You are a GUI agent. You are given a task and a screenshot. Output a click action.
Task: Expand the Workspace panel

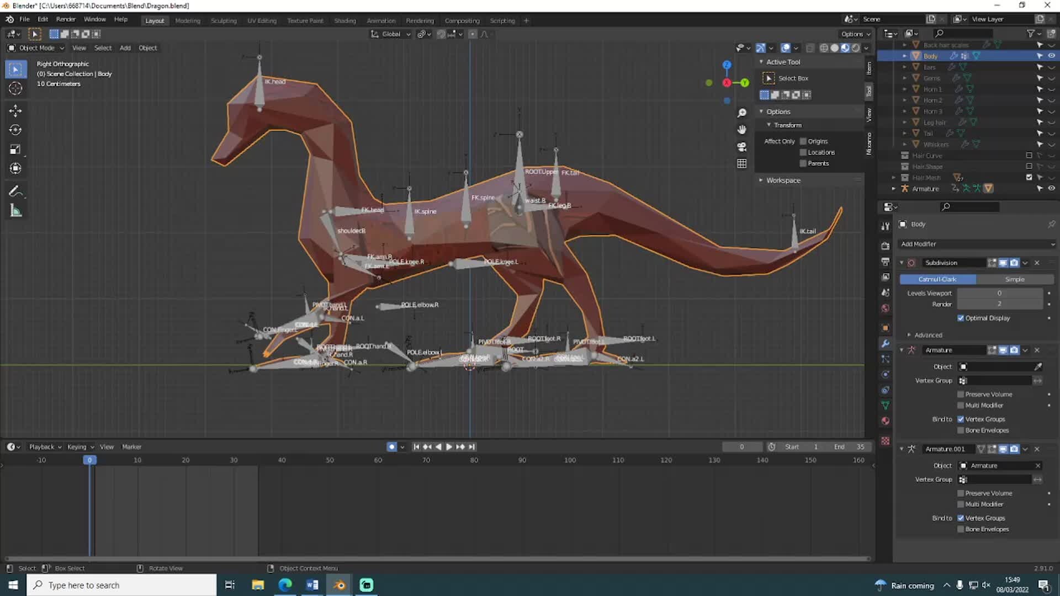click(783, 180)
